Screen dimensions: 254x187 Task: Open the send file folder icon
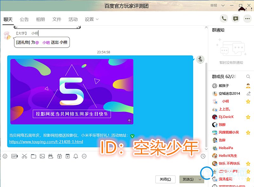coord(33,156)
